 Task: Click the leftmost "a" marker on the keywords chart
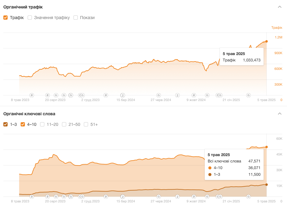32,196
